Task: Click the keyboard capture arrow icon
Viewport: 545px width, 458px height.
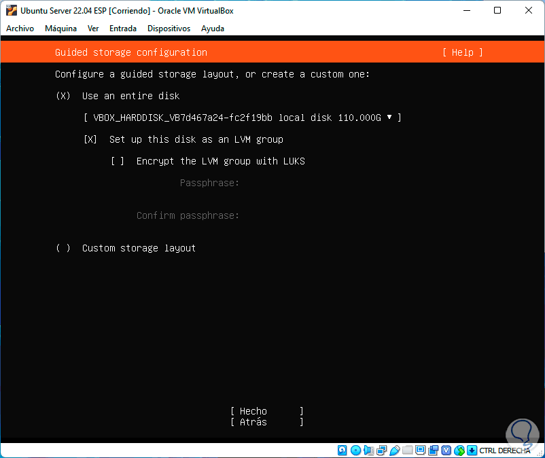Action: (472, 451)
